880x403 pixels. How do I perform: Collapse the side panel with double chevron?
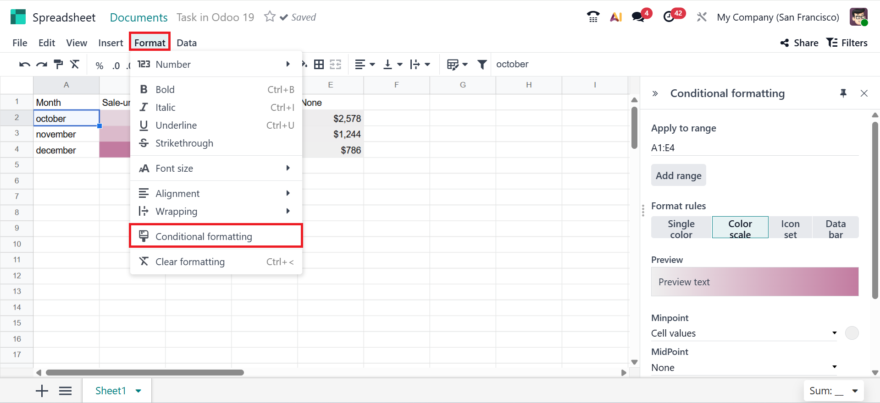655,93
